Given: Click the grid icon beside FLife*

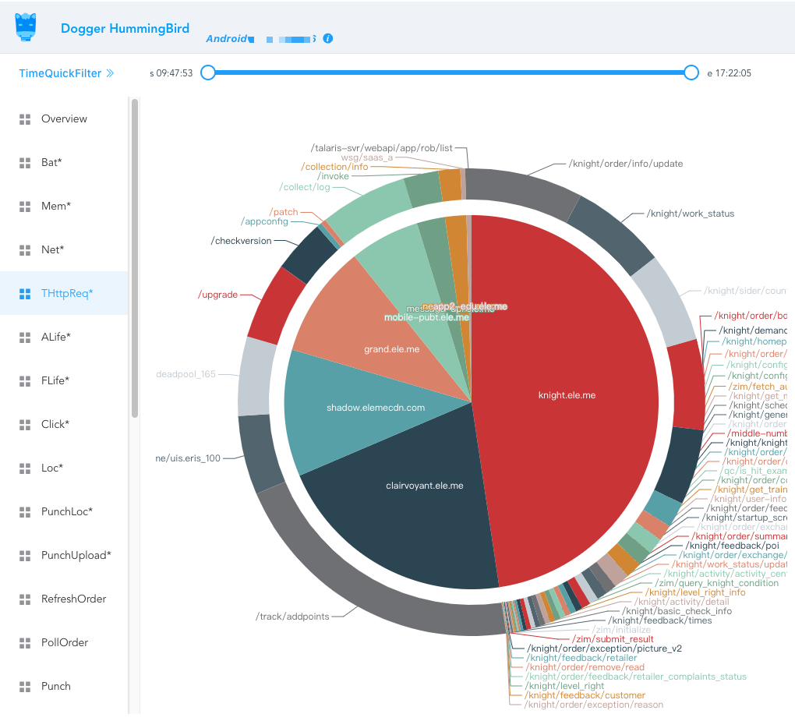Looking at the screenshot, I should coord(25,381).
